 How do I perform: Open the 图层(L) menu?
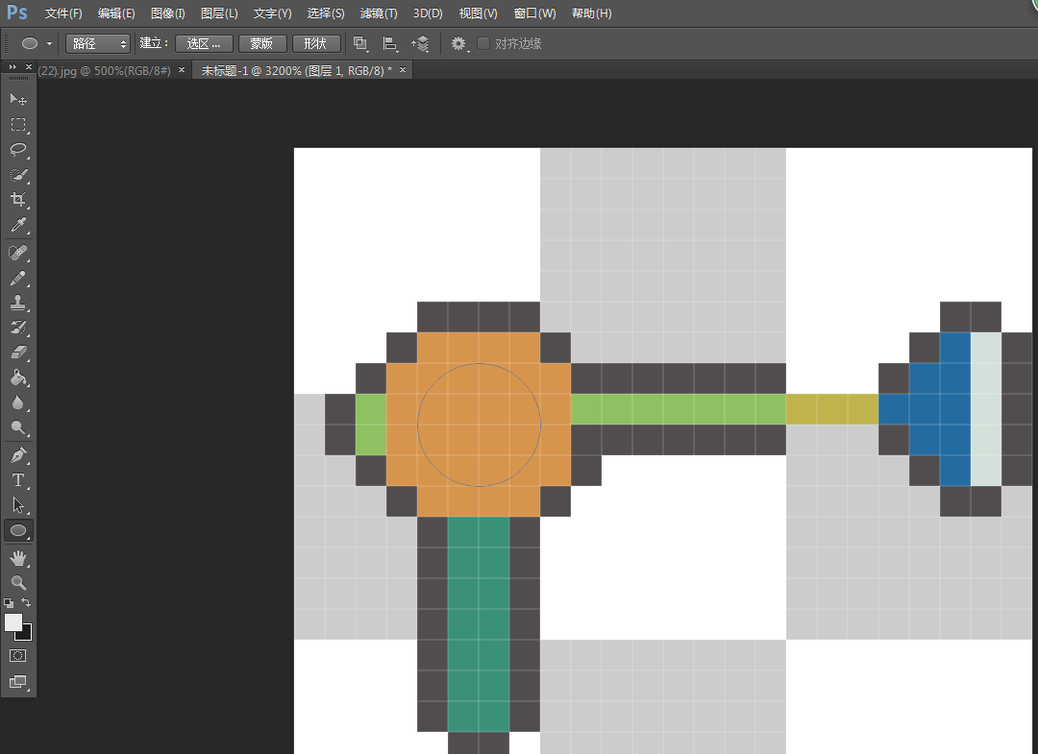pyautogui.click(x=219, y=13)
